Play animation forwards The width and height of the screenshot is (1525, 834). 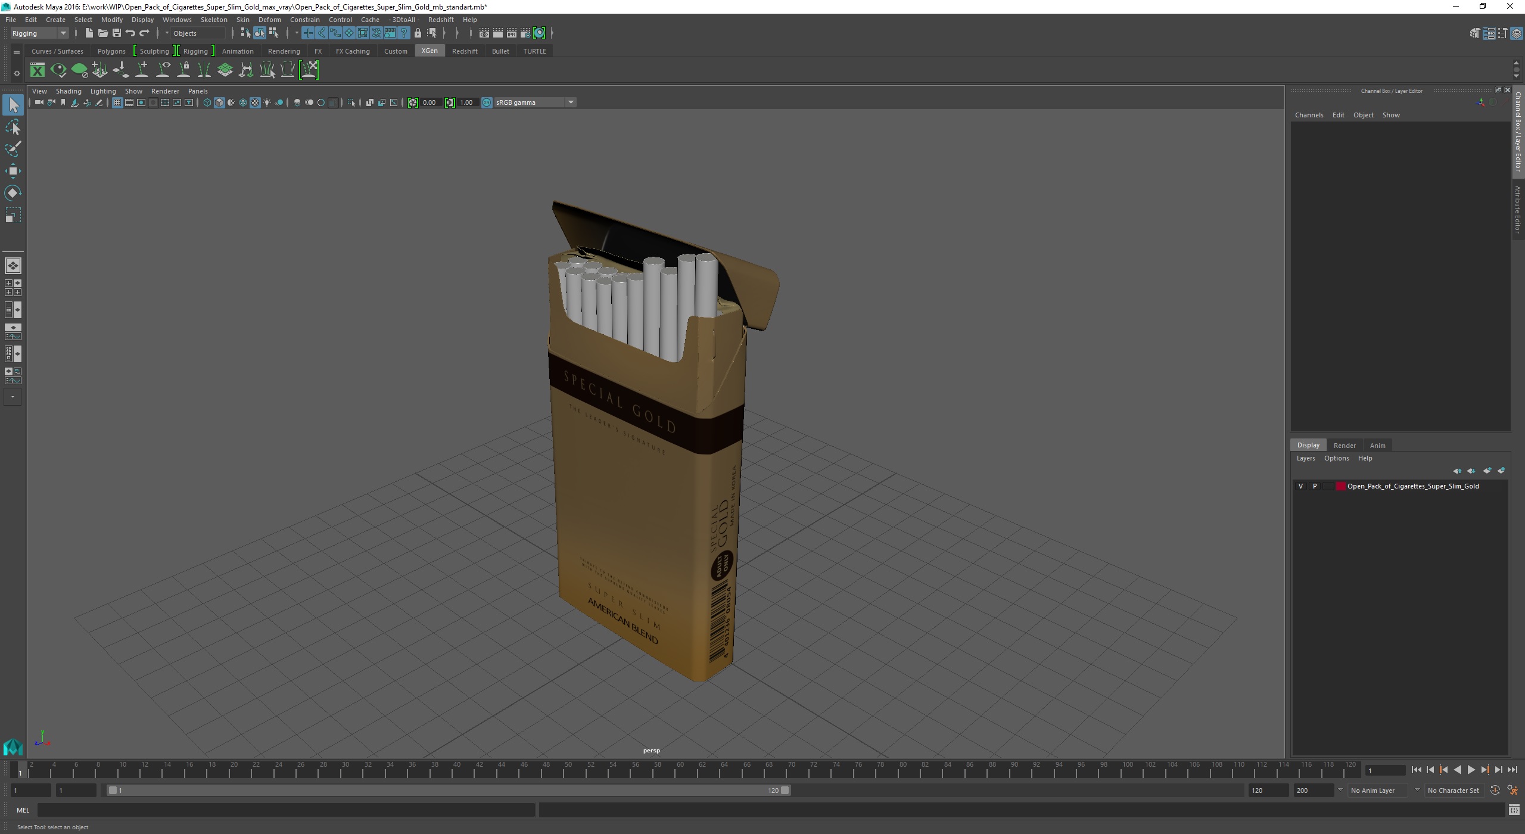click(1471, 770)
